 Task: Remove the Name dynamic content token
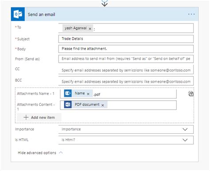point(88,94)
